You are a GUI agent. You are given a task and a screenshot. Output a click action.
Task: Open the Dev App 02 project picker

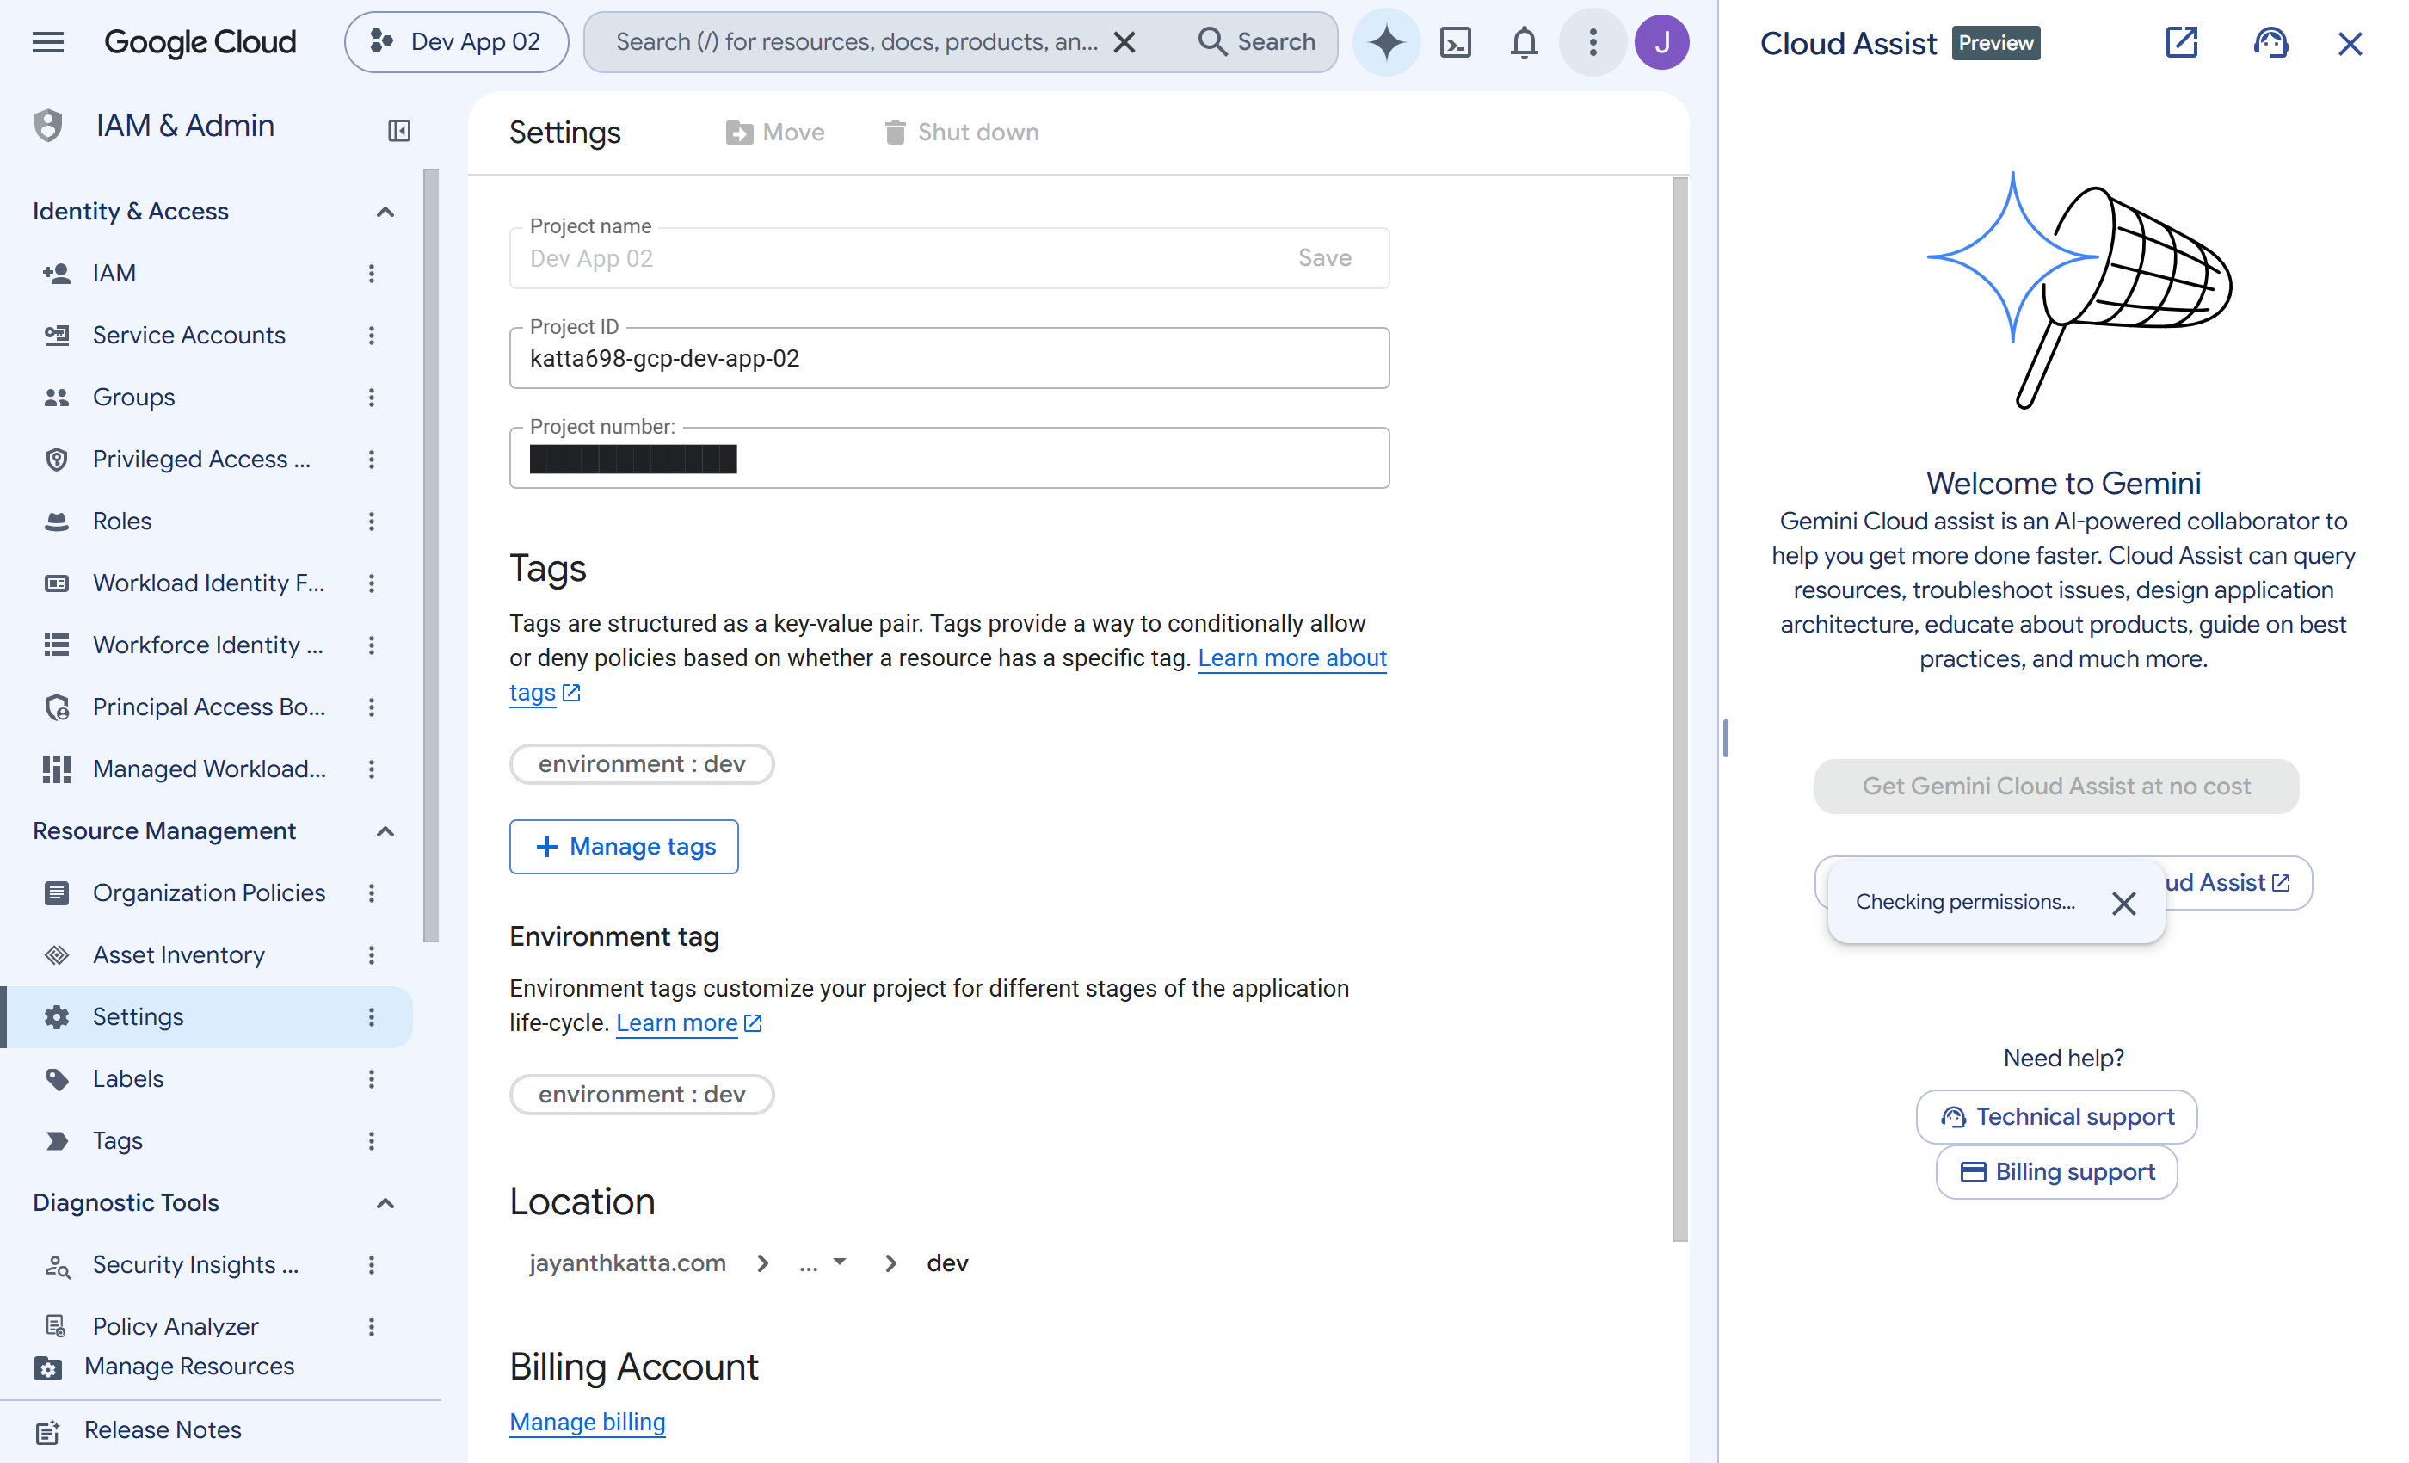click(456, 42)
